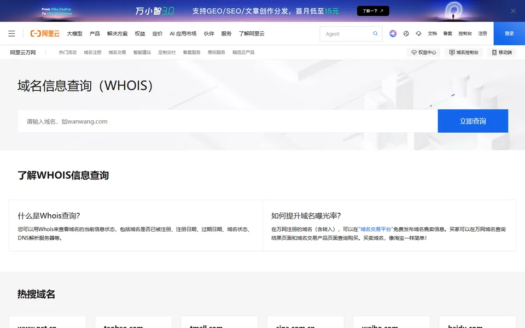Screen dimensions: 525x328
Task: Click the WHOIS domain input field
Action: [x=227, y=121]
